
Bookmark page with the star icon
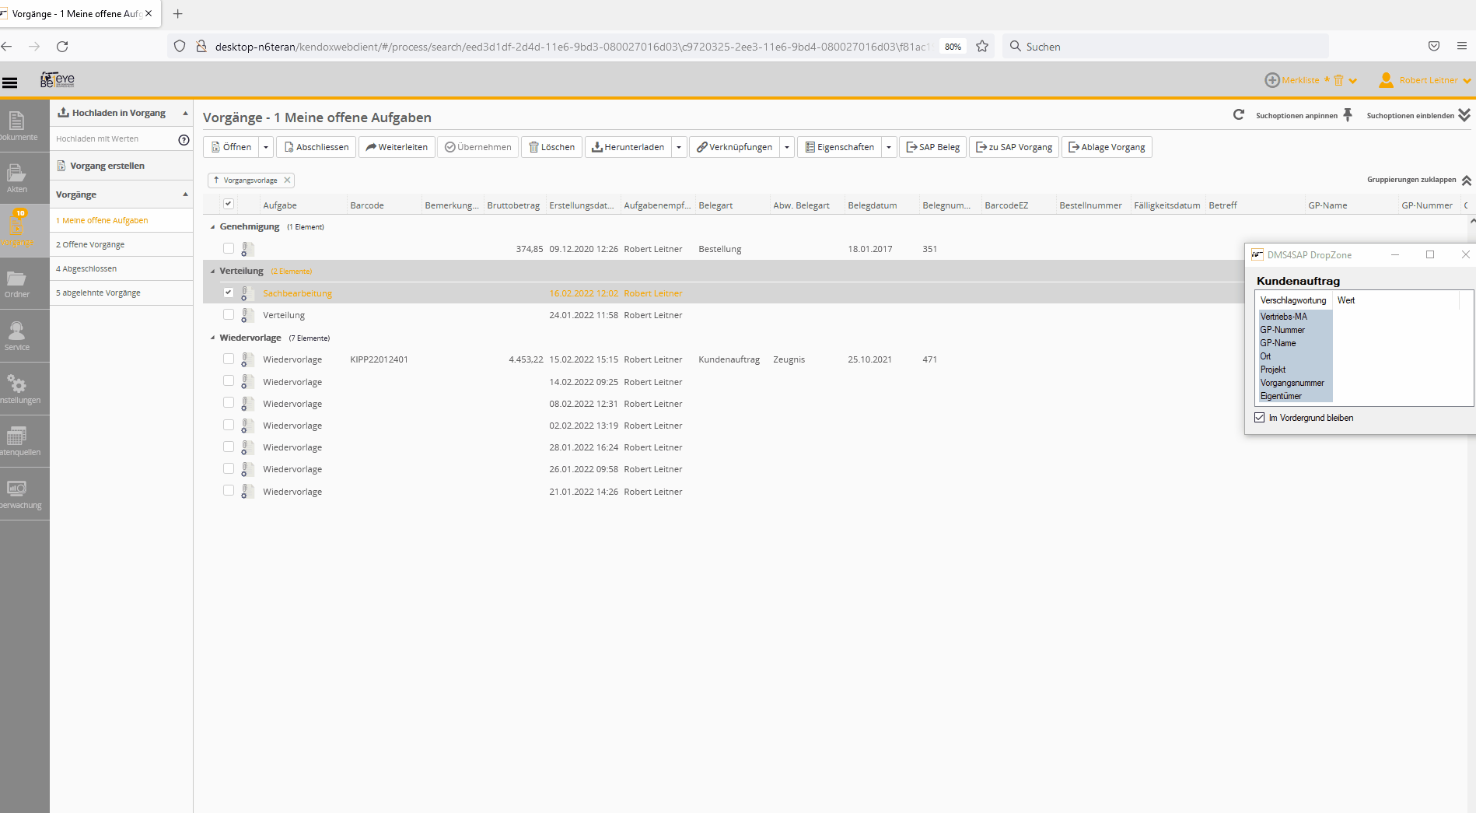point(982,47)
